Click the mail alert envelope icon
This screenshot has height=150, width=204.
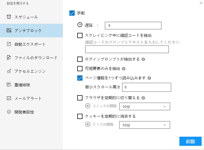tap(9, 98)
